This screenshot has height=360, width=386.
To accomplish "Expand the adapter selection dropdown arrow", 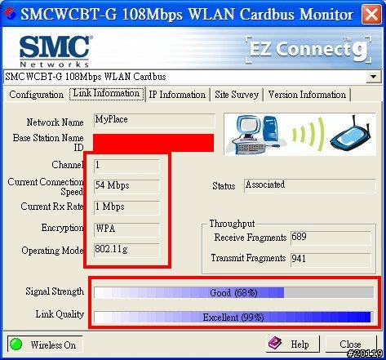I will click(x=374, y=77).
